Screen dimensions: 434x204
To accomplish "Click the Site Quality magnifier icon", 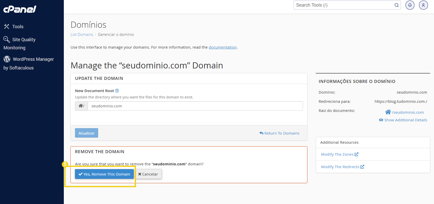I will point(7,39).
